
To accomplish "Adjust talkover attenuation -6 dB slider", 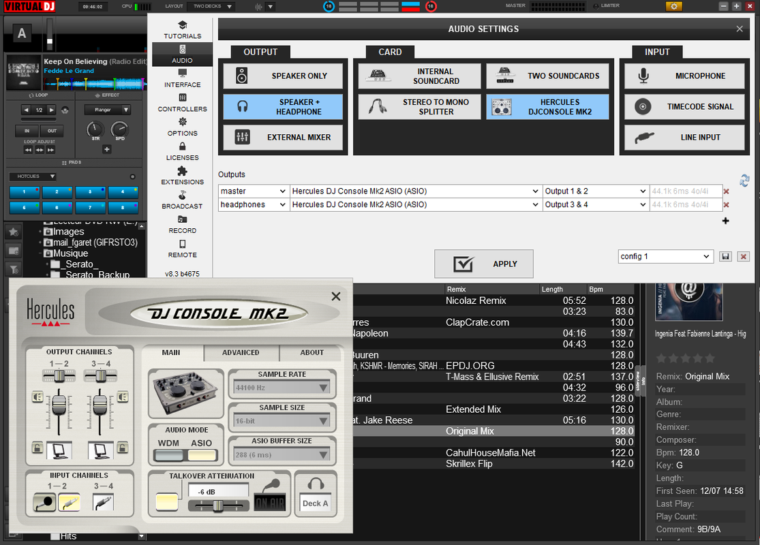I will click(x=218, y=505).
